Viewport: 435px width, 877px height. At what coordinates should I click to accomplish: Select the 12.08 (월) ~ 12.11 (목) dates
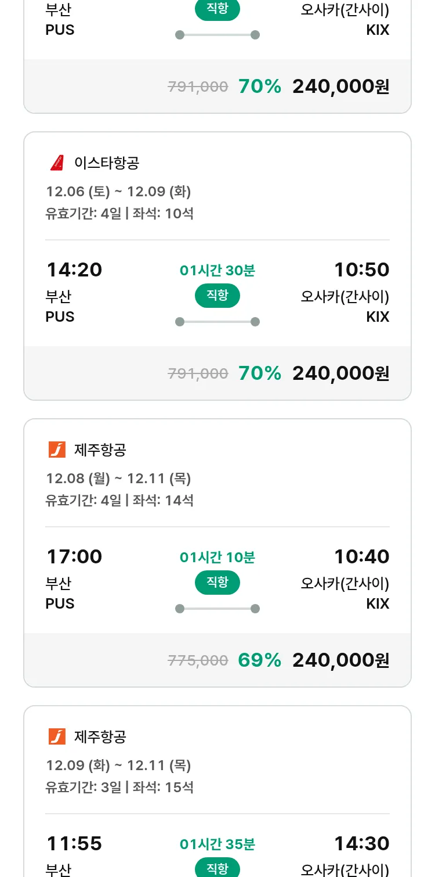118,478
